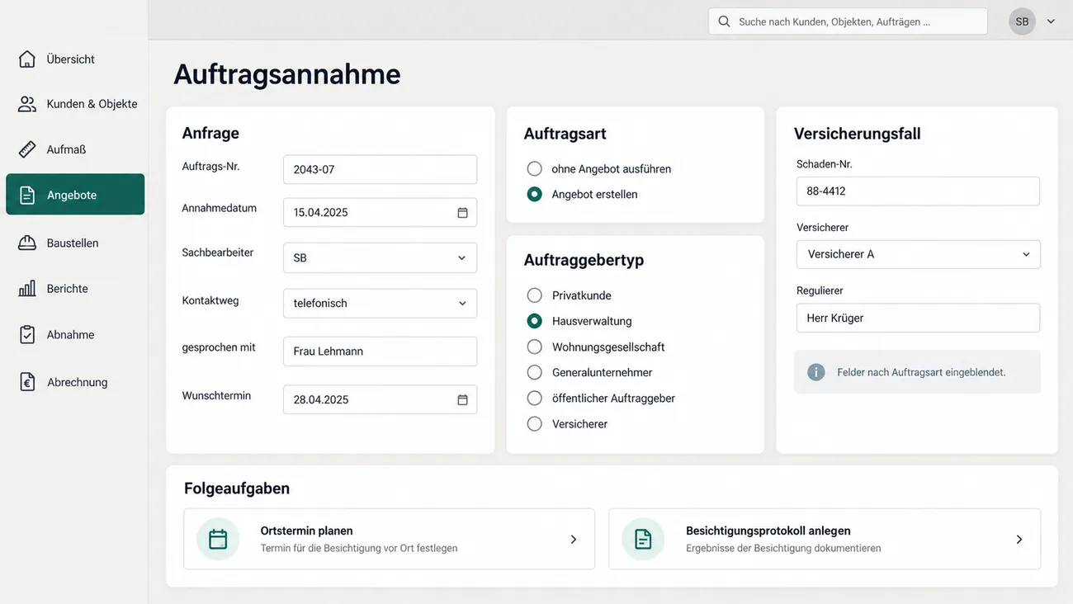The width and height of the screenshot is (1073, 604).
Task: Click the calendar icon on Ortstermin planen
Action: tap(218, 539)
